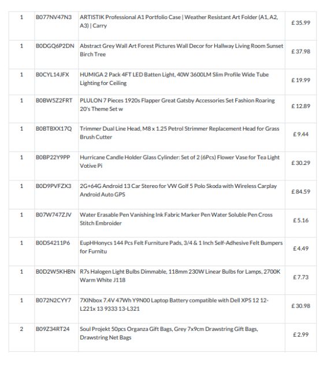Screen dimensions: 323x376
Task: Click the £ 84.59 car stereo price
Action: click(x=300, y=191)
